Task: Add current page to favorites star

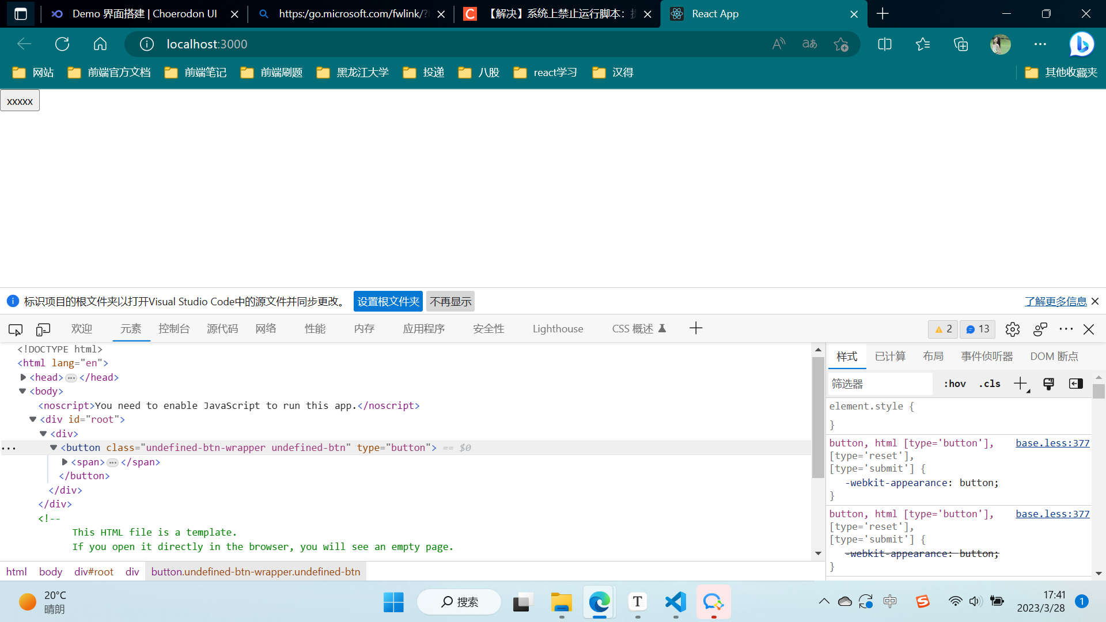Action: click(x=840, y=44)
